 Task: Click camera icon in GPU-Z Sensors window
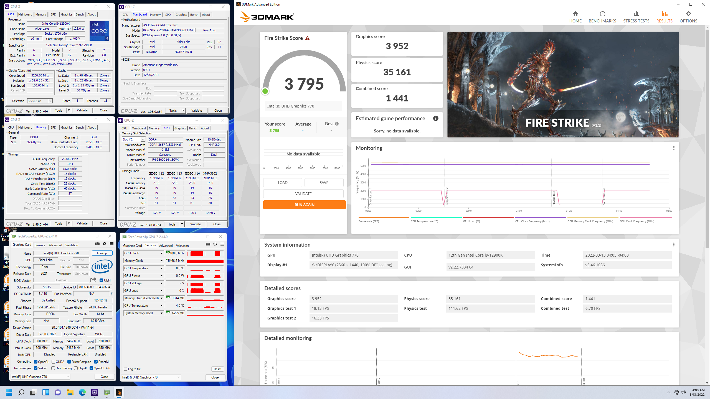click(208, 244)
